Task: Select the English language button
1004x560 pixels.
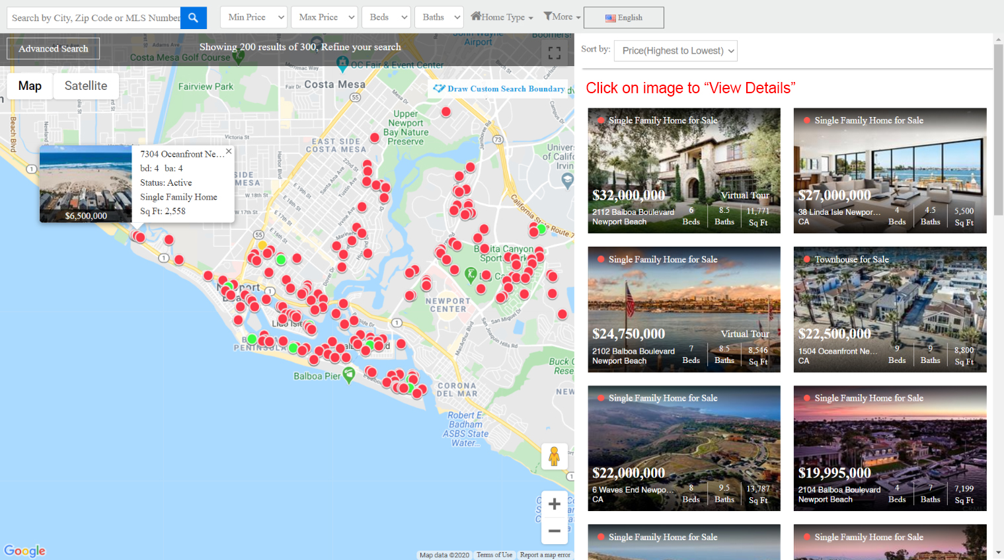Action: click(623, 18)
